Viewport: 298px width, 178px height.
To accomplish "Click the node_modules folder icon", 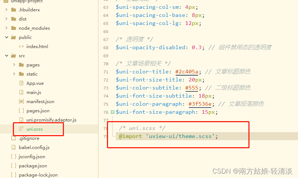I will click(14, 28).
